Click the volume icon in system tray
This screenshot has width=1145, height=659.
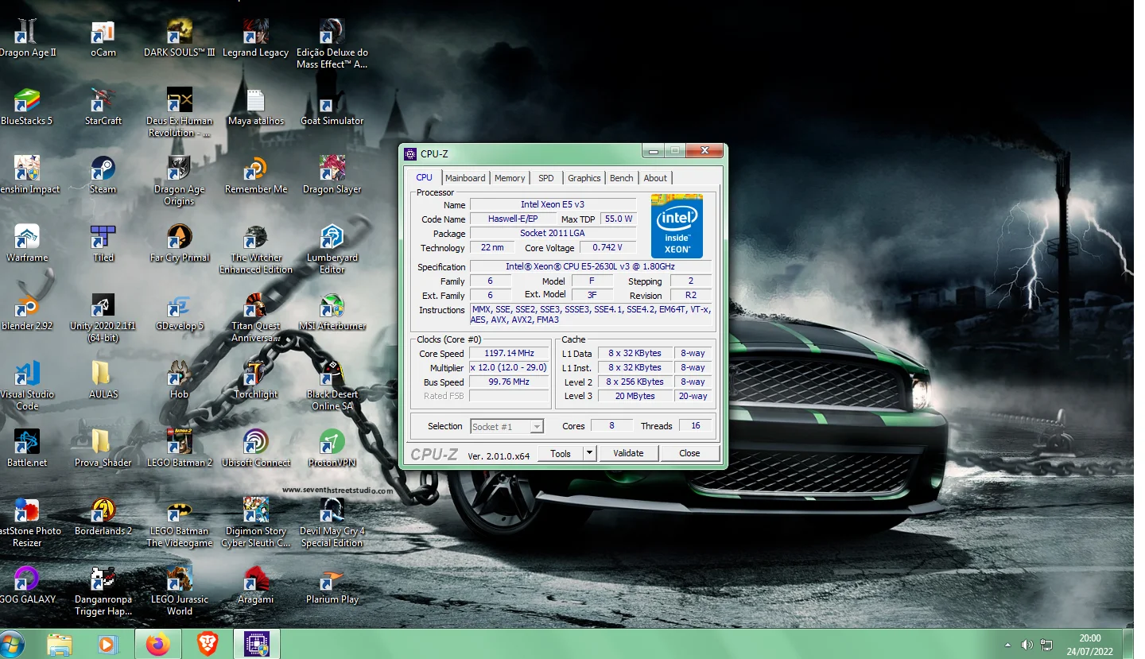(x=1027, y=645)
